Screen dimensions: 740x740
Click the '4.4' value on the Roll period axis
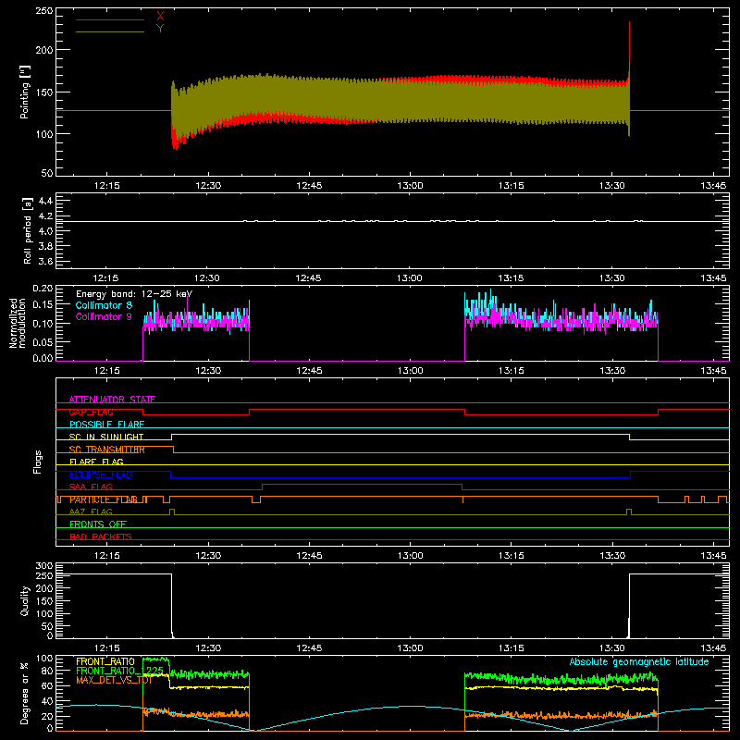(45, 201)
